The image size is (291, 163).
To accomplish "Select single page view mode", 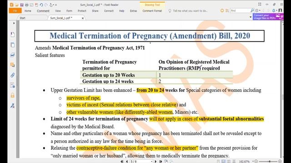I will pyautogui.click(x=218, y=162).
